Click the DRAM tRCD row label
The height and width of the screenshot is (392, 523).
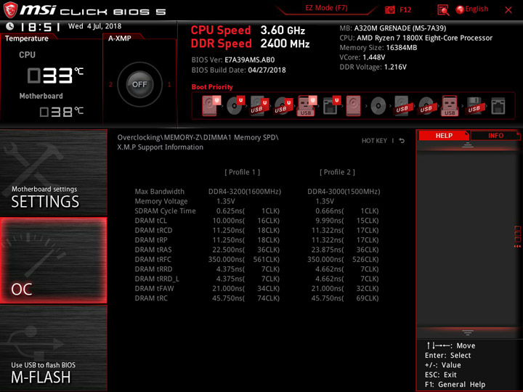(x=153, y=230)
